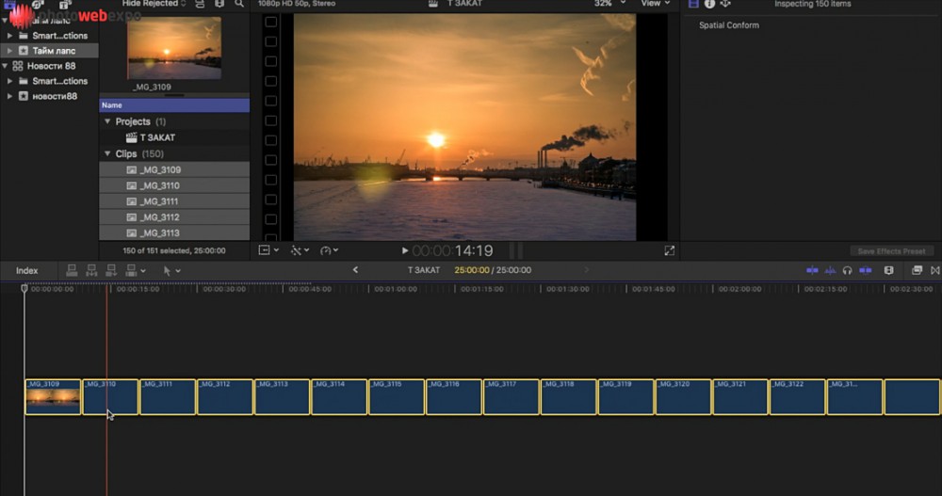Toggle solo headphones icon in timeline
Image resolution: width=942 pixels, height=496 pixels.
tap(848, 271)
